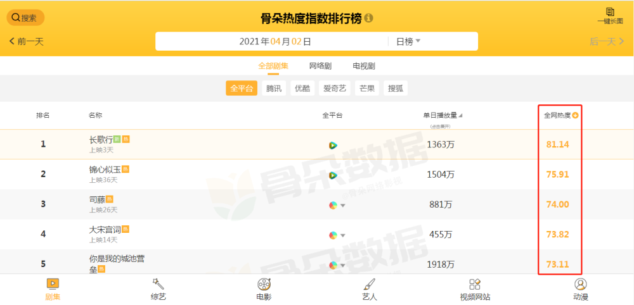Expand the 日榜 dropdown

pyautogui.click(x=408, y=42)
